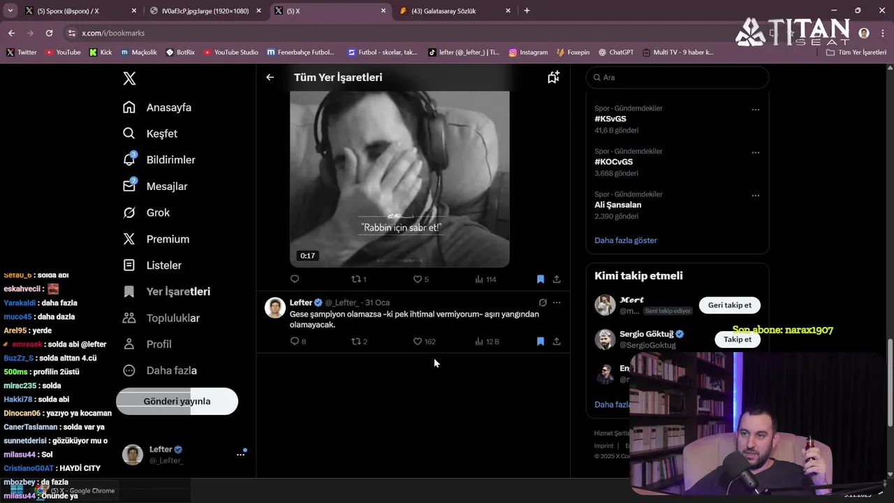Open YouTube Studio bookmark
Viewport: 894px width, 503px height.
pyautogui.click(x=230, y=52)
